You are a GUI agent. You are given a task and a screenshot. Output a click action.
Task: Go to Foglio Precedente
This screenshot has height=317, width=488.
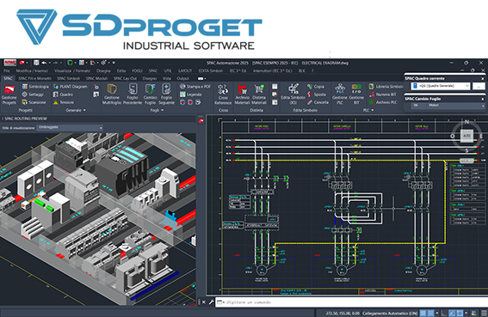(133, 94)
